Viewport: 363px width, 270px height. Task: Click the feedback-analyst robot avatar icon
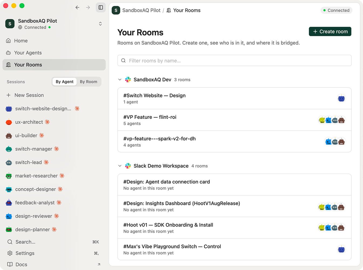tap(9, 202)
